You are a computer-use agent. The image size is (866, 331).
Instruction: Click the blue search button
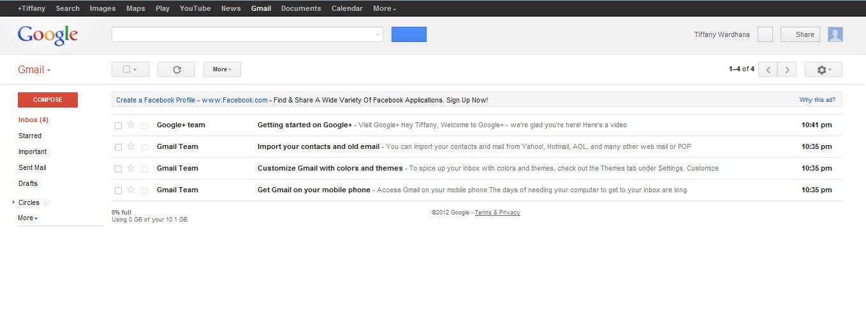[x=409, y=34]
